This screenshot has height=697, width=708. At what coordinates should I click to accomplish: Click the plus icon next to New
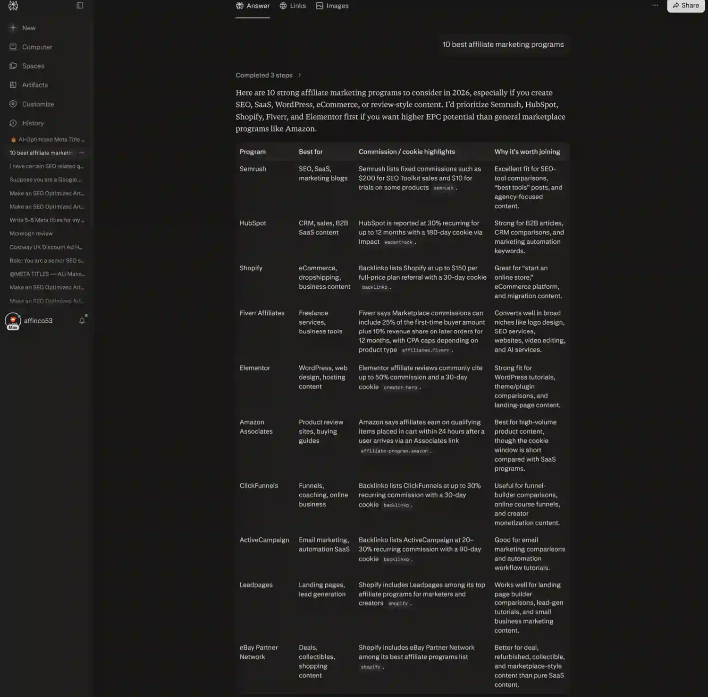click(13, 28)
